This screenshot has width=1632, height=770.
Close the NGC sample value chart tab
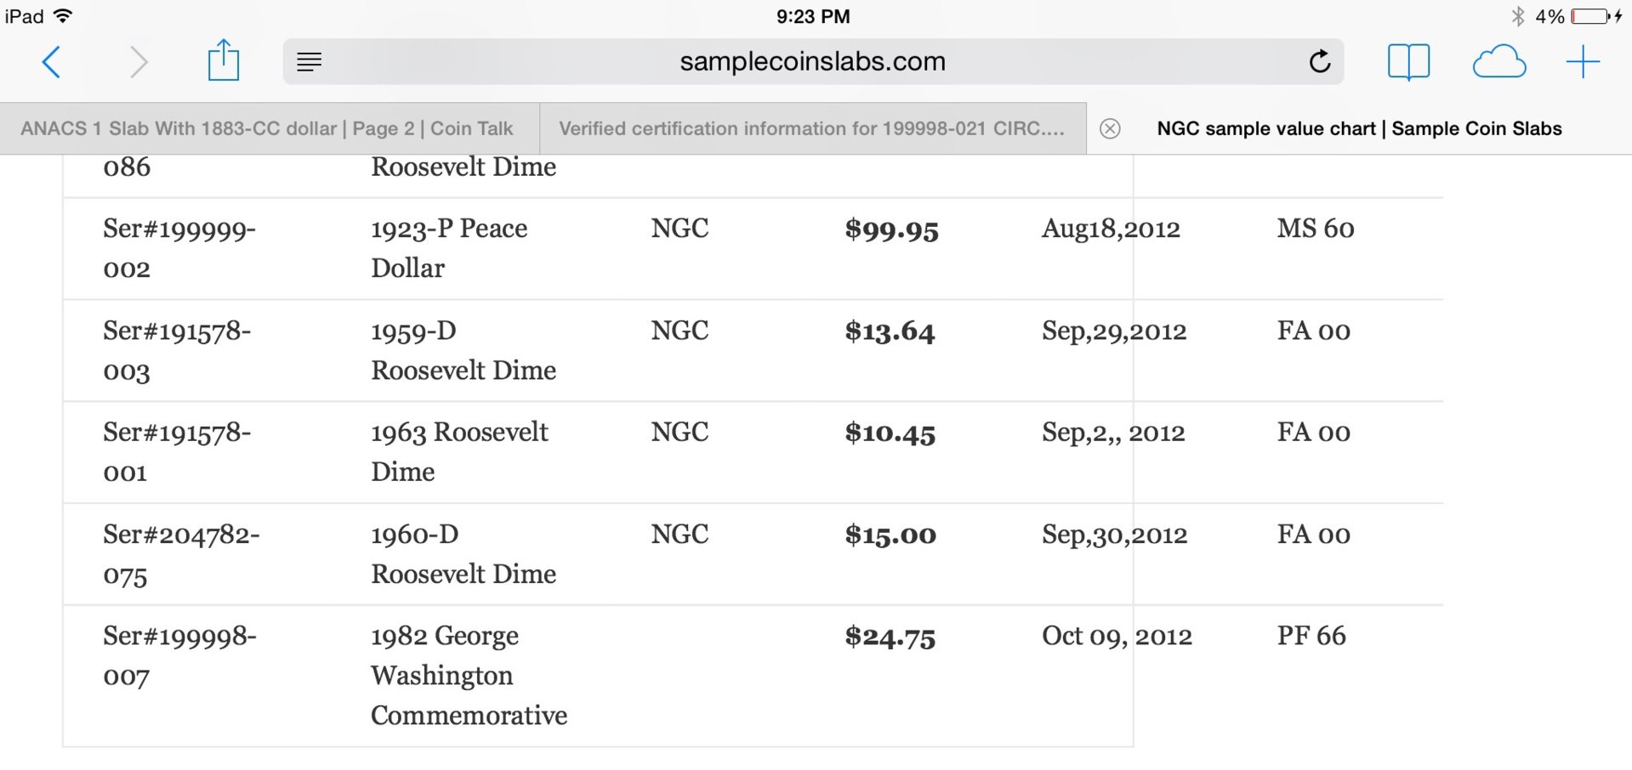pyautogui.click(x=1110, y=128)
